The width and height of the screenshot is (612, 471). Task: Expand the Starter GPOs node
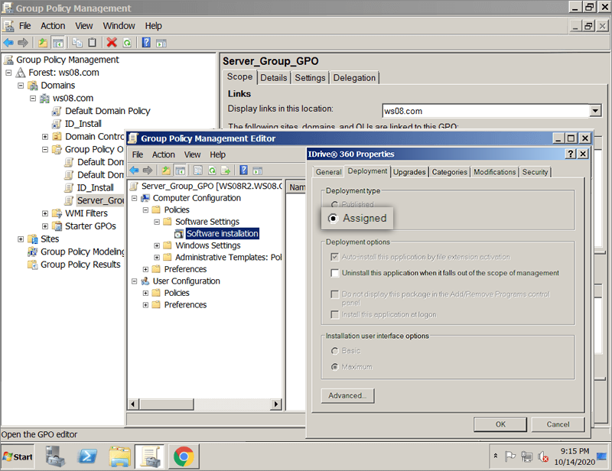click(x=45, y=226)
